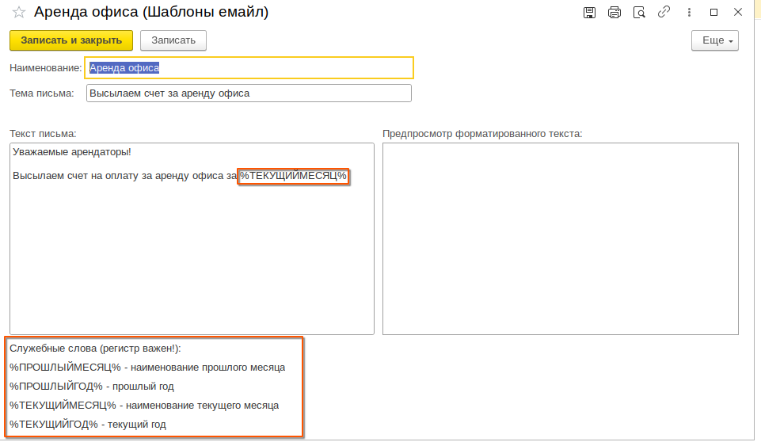Click the %ТЕКУЩИЙМЕСЯЦ% placeholder in the letter text

click(294, 176)
